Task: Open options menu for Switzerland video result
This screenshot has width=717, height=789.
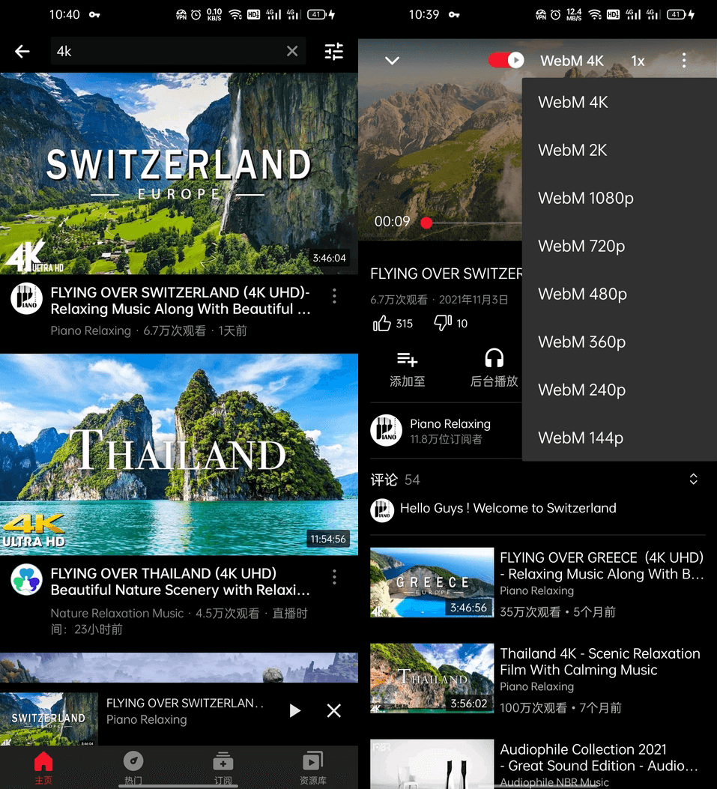Action: click(334, 297)
